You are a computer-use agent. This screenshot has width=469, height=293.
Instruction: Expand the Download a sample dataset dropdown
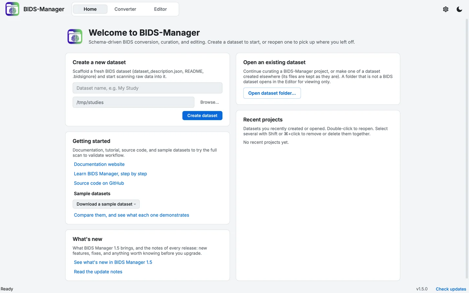[x=106, y=204]
